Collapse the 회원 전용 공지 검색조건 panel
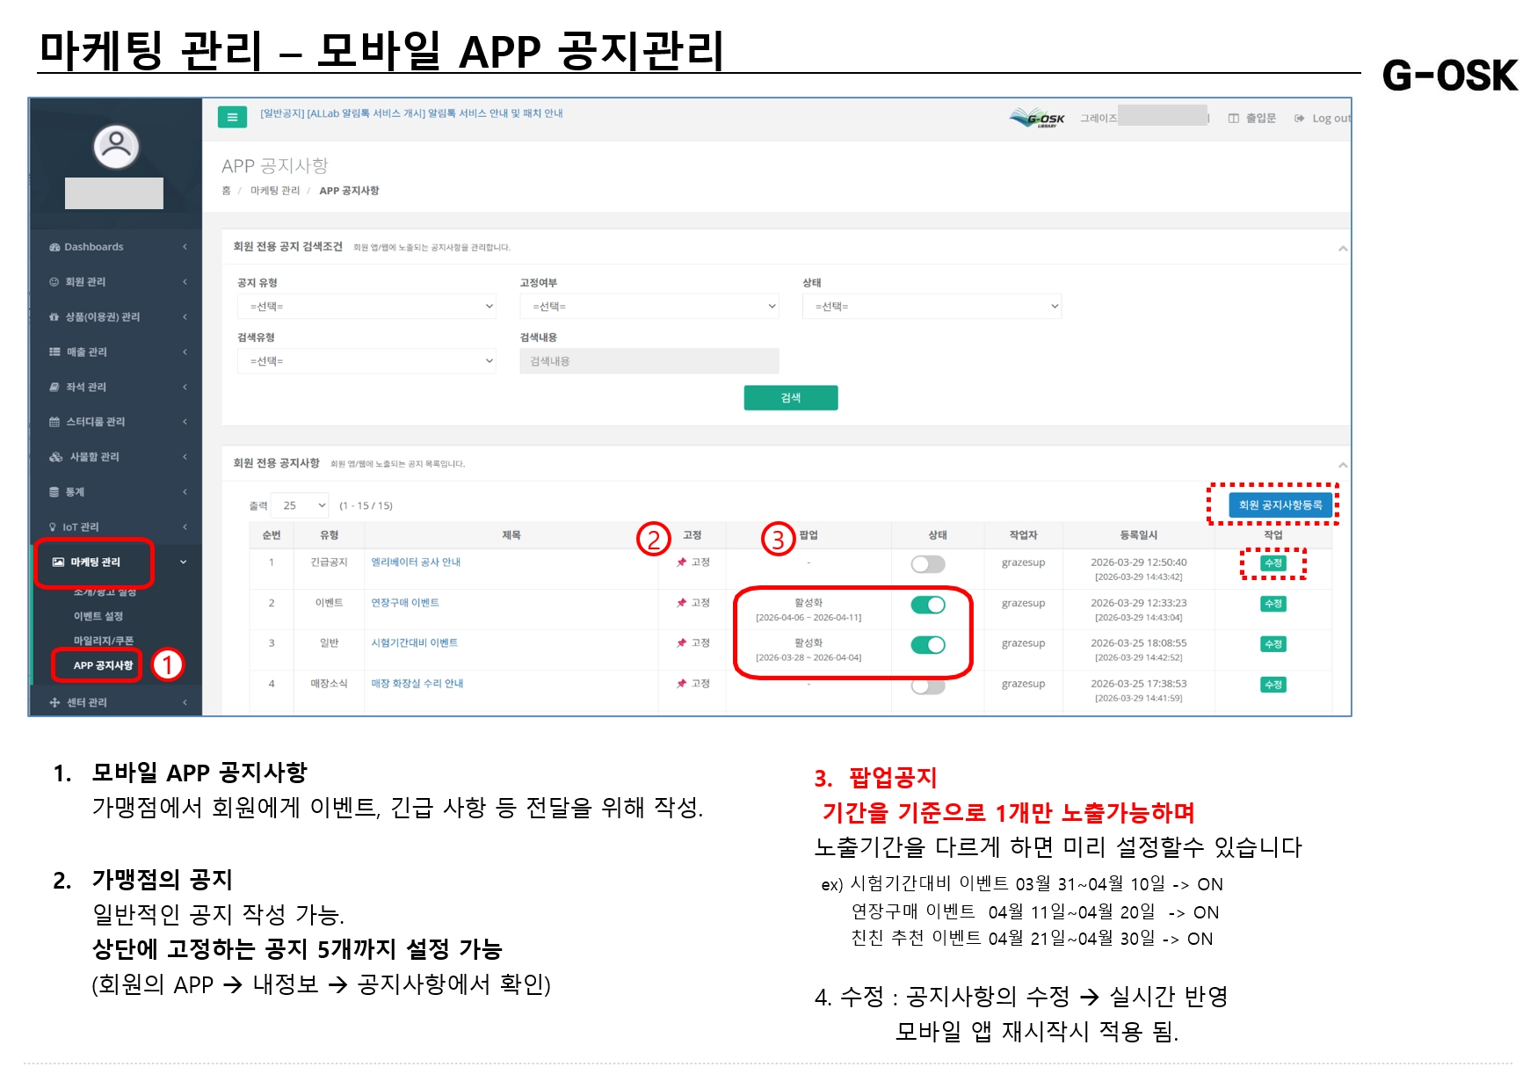Image resolution: width=1530 pixels, height=1067 pixels. pos(1343,249)
